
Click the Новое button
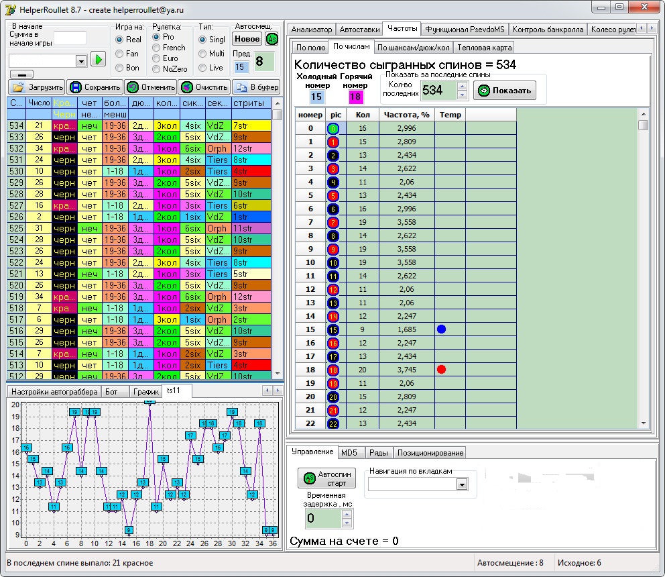tap(247, 39)
